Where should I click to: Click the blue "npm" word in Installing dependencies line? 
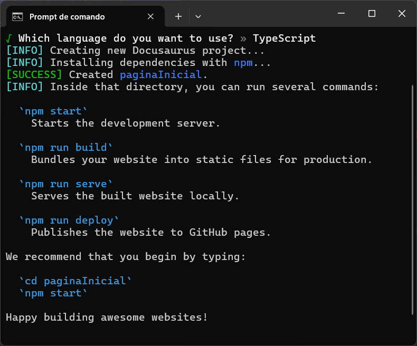pos(243,63)
